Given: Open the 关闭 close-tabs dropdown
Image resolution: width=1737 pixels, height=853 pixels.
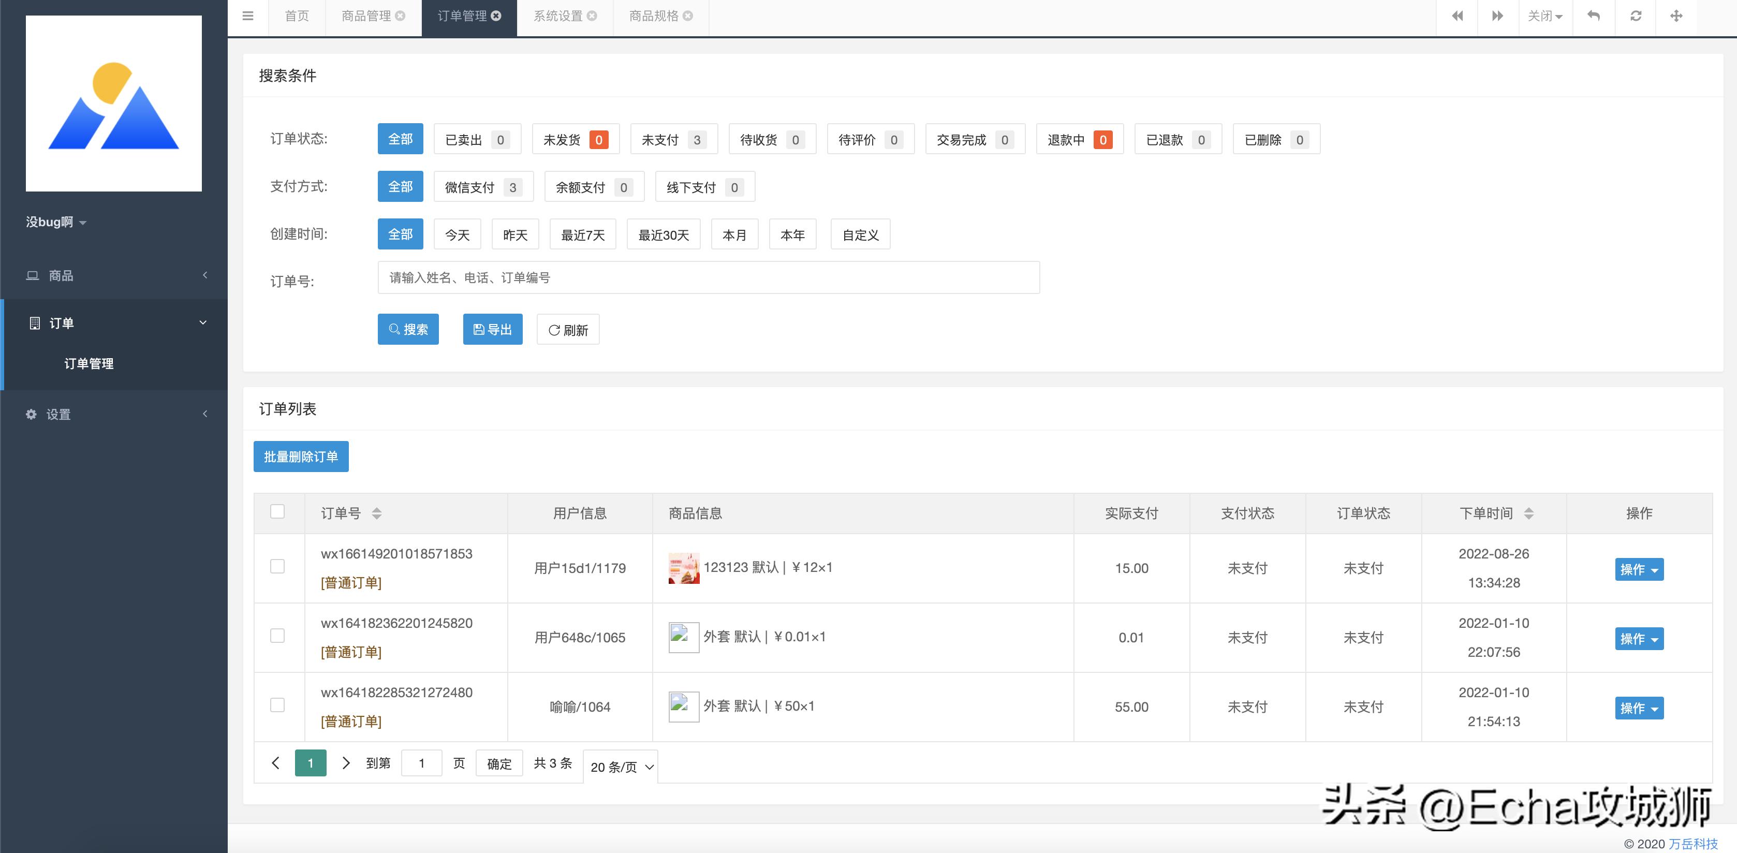Looking at the screenshot, I should pos(1545,16).
